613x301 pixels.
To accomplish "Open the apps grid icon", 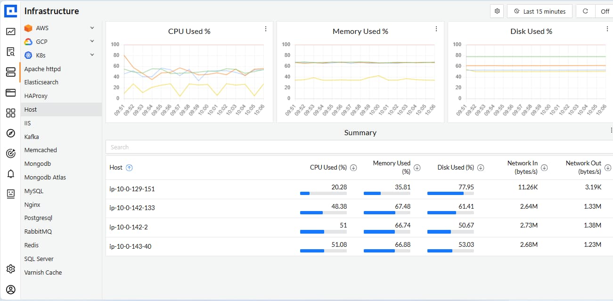I will pyautogui.click(x=10, y=113).
